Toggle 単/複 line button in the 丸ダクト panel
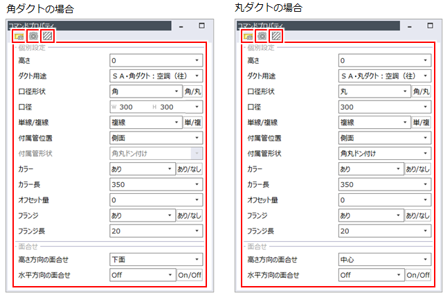Image resolution: width=443 pixels, height=293 pixels. coord(422,123)
